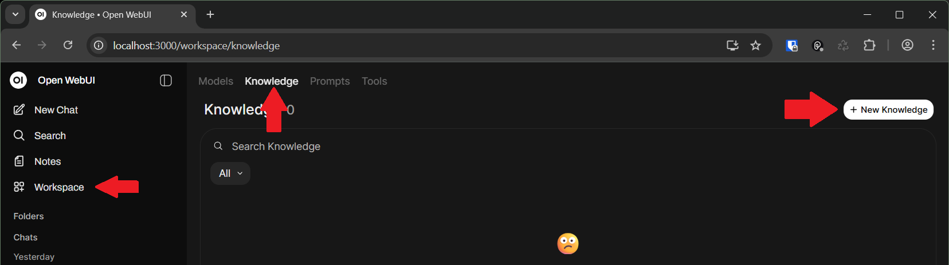Bookmark this page with the star icon

coord(755,45)
